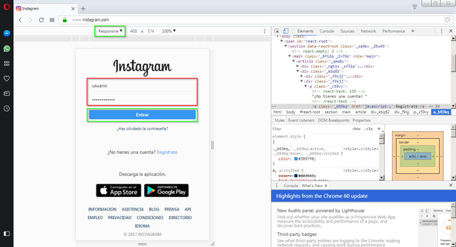Bookmark page with heart icon

(x=448, y=20)
